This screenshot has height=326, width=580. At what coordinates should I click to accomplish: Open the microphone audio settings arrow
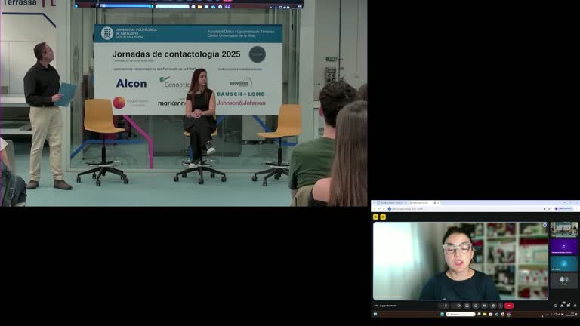tap(440, 306)
